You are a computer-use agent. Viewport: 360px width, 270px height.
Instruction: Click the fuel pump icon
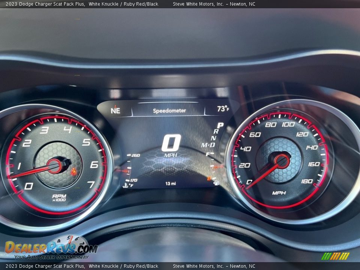point(216,183)
